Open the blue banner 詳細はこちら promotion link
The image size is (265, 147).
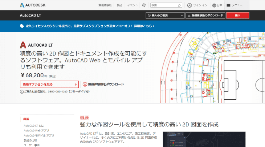pyautogui.click(x=144, y=26)
